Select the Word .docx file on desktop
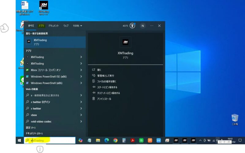This screenshot has height=153, width=245. coord(25,8)
